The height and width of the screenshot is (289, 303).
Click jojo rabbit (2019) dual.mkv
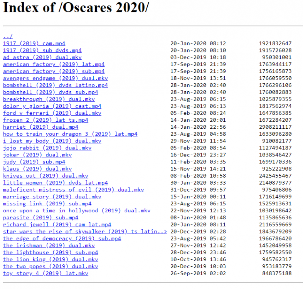47,148
